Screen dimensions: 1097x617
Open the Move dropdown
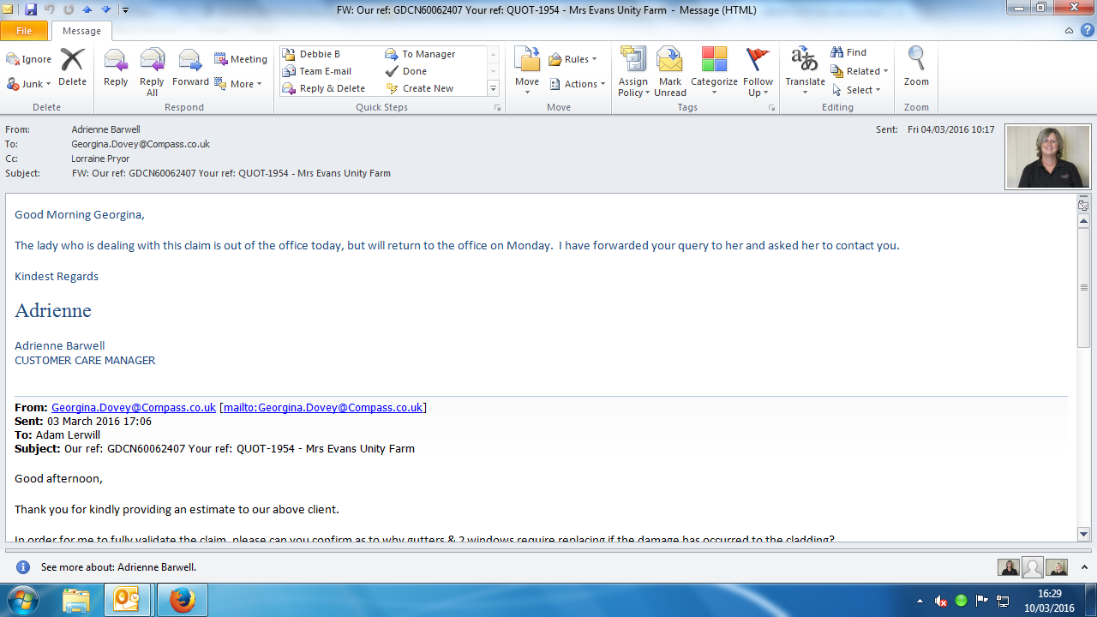(527, 72)
